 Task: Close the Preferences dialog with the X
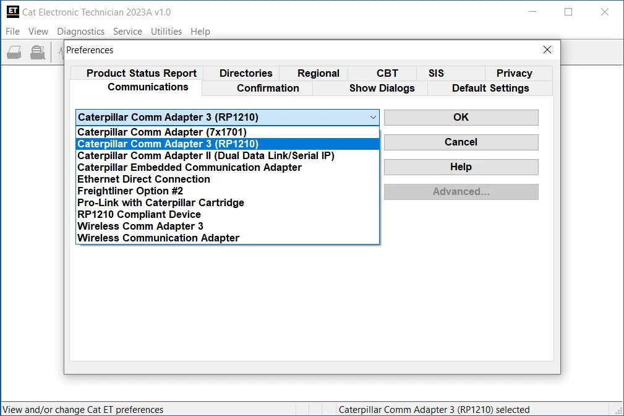pos(547,50)
